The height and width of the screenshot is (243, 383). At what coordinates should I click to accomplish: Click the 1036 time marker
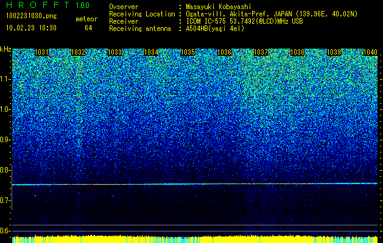(x=225, y=52)
